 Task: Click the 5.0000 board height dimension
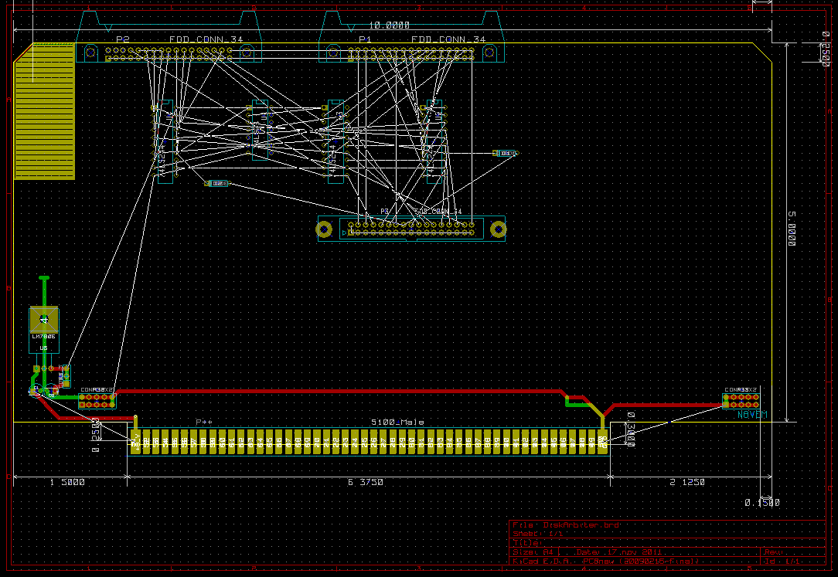(x=791, y=228)
